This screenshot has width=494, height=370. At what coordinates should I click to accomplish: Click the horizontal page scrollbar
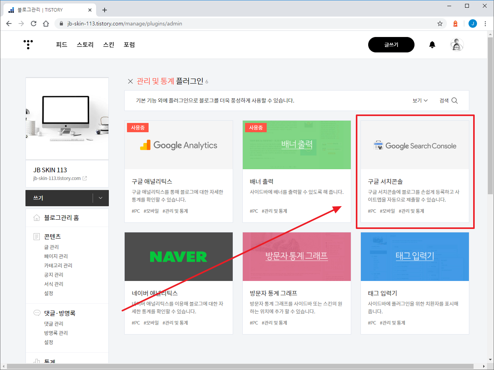tap(240, 366)
